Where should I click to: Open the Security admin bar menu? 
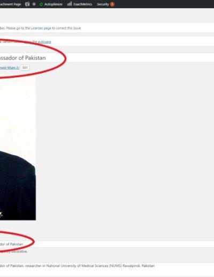point(105,4)
